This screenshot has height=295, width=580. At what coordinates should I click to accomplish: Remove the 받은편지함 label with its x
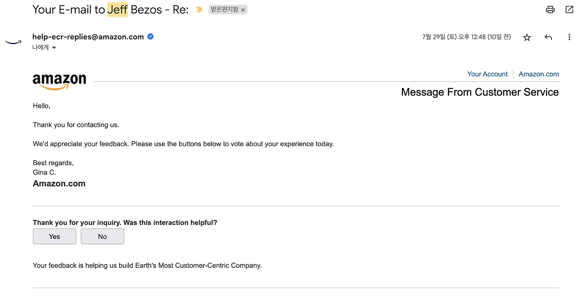click(x=243, y=10)
